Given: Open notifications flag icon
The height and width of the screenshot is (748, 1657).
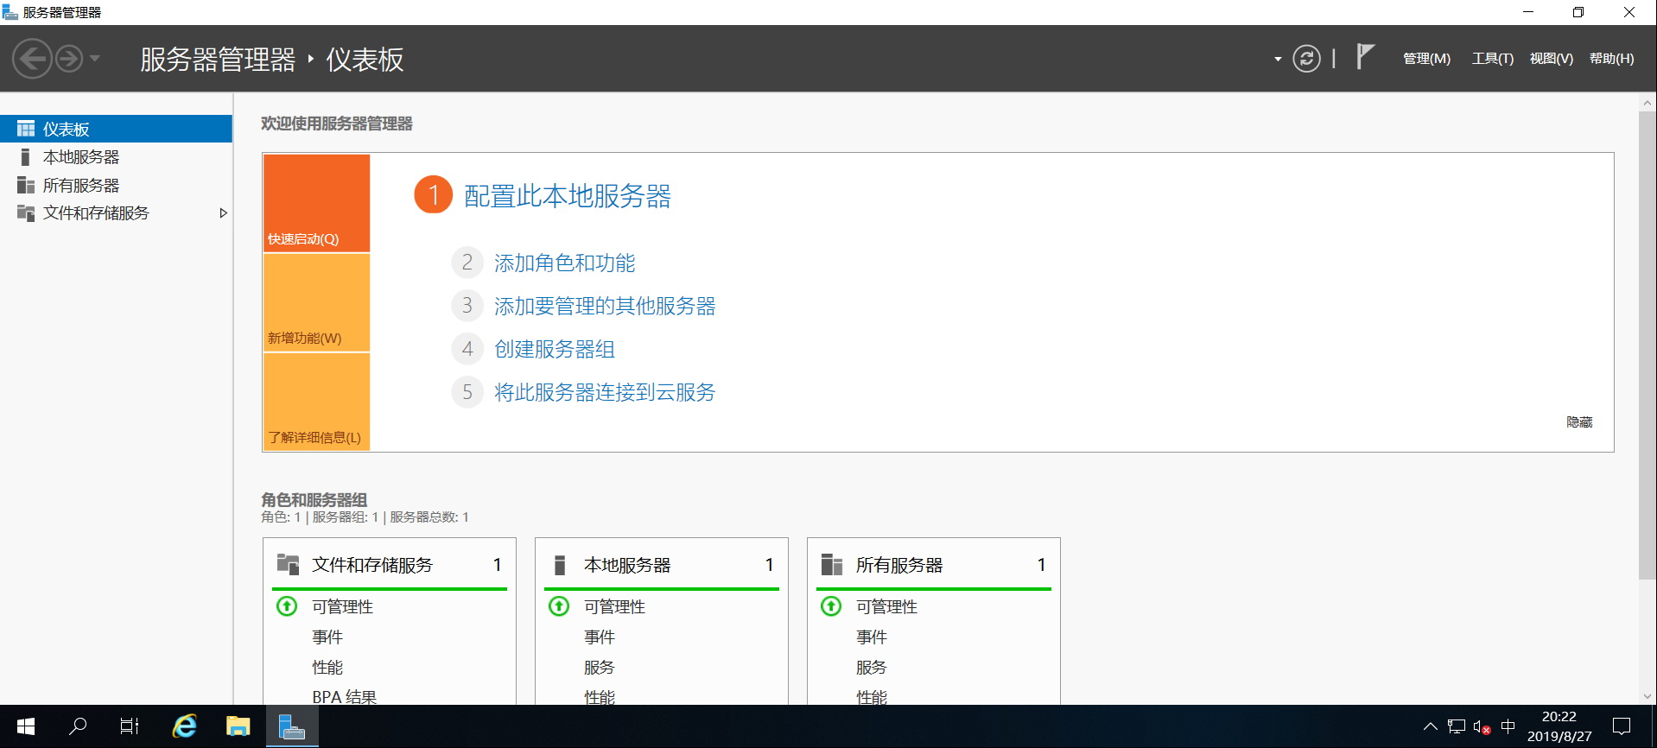Looking at the screenshot, I should (x=1365, y=57).
